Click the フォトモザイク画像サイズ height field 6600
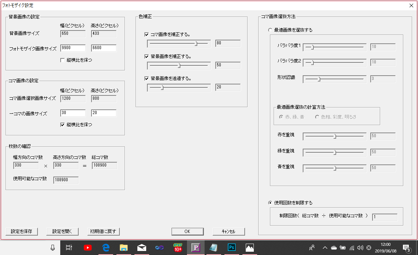The width and height of the screenshot is (418, 255). 104,48
